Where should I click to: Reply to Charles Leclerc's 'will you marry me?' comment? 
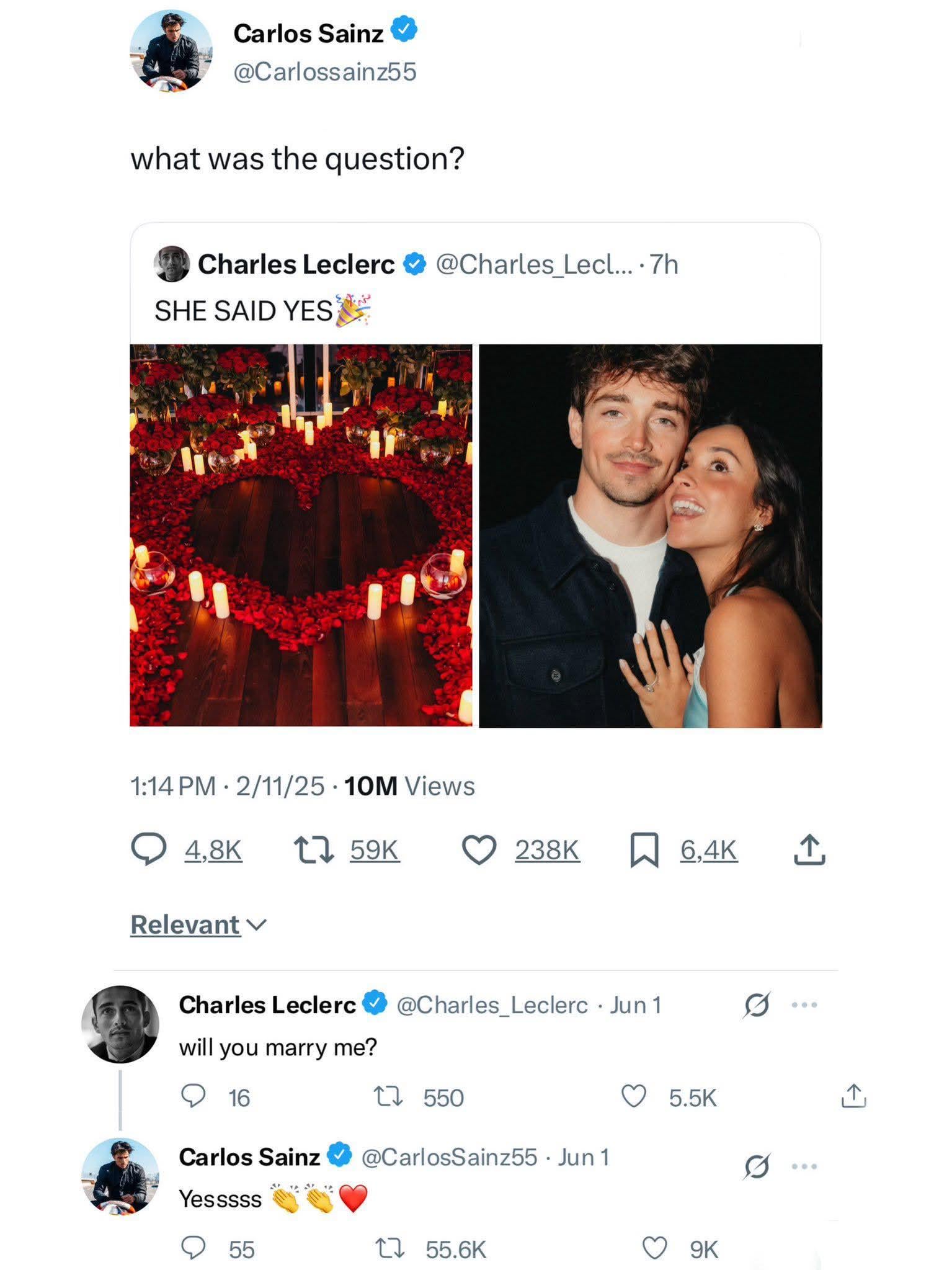click(x=193, y=1096)
